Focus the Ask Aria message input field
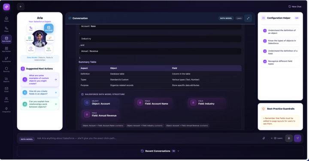The height and width of the screenshot is (161, 309). click(x=148, y=138)
